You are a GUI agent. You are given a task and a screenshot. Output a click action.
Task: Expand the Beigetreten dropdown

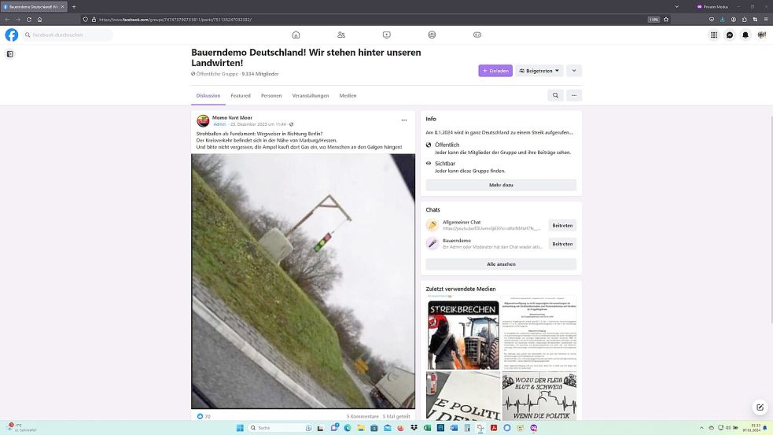tap(539, 71)
